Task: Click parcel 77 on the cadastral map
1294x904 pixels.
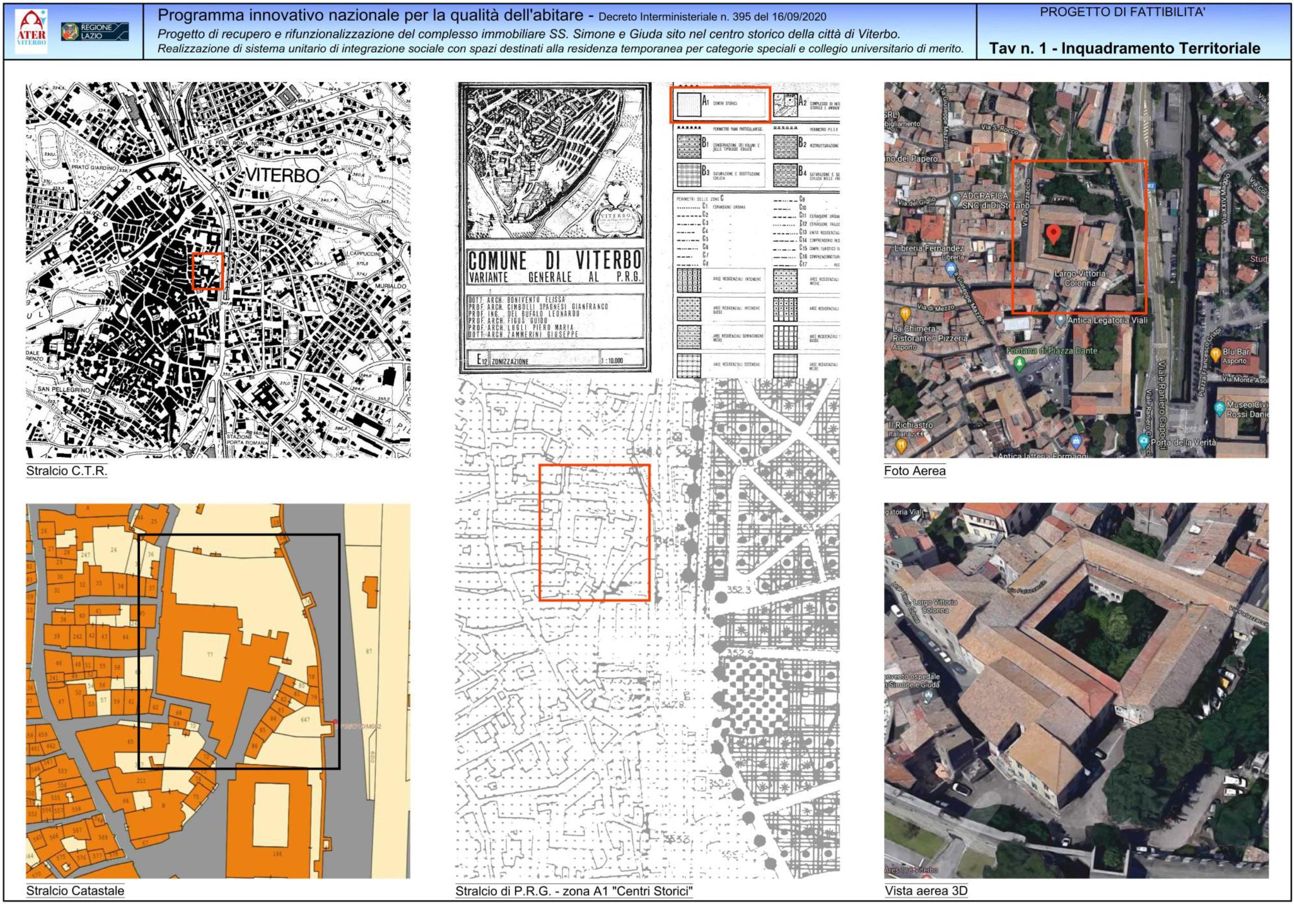Action: [210, 655]
